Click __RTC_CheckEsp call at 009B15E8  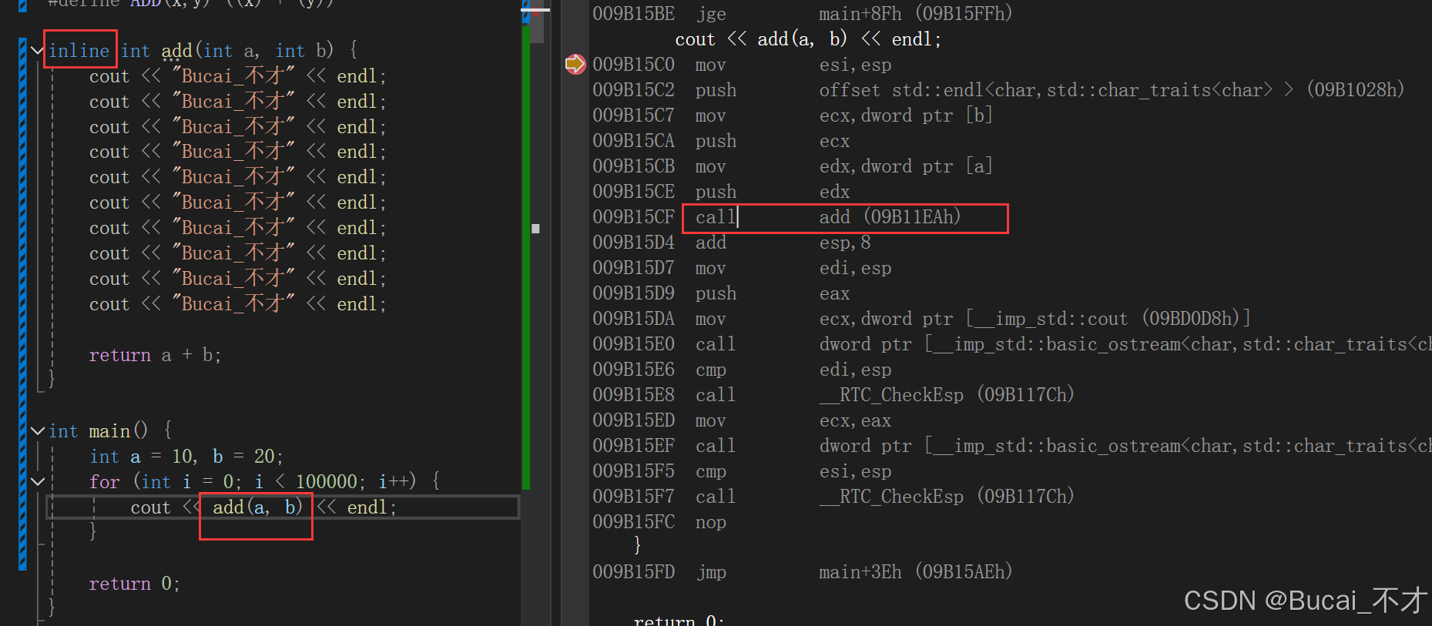[946, 395]
